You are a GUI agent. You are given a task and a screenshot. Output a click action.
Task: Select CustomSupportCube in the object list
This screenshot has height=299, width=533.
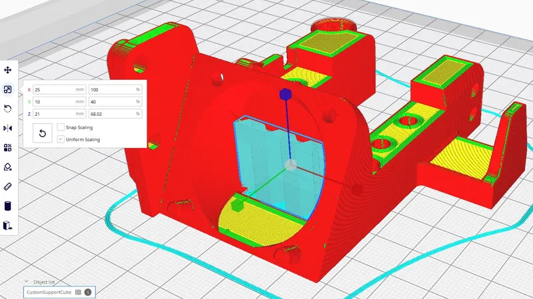(48, 292)
